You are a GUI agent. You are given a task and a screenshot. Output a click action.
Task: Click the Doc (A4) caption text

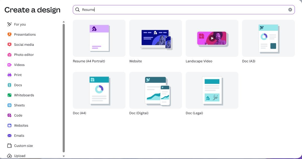[x=80, y=113]
